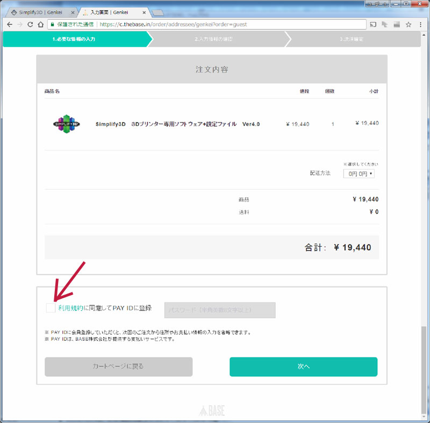This screenshot has height=423, width=430.
Task: Click the cast icon in address bar
Action: click(372, 24)
